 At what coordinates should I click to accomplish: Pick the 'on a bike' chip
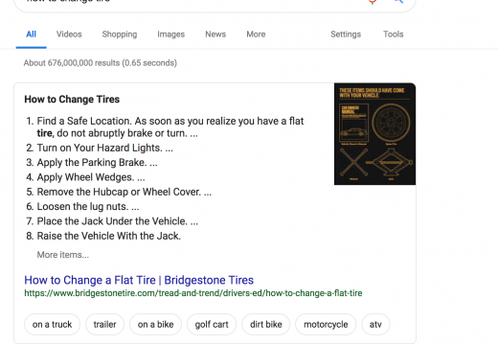(x=155, y=324)
